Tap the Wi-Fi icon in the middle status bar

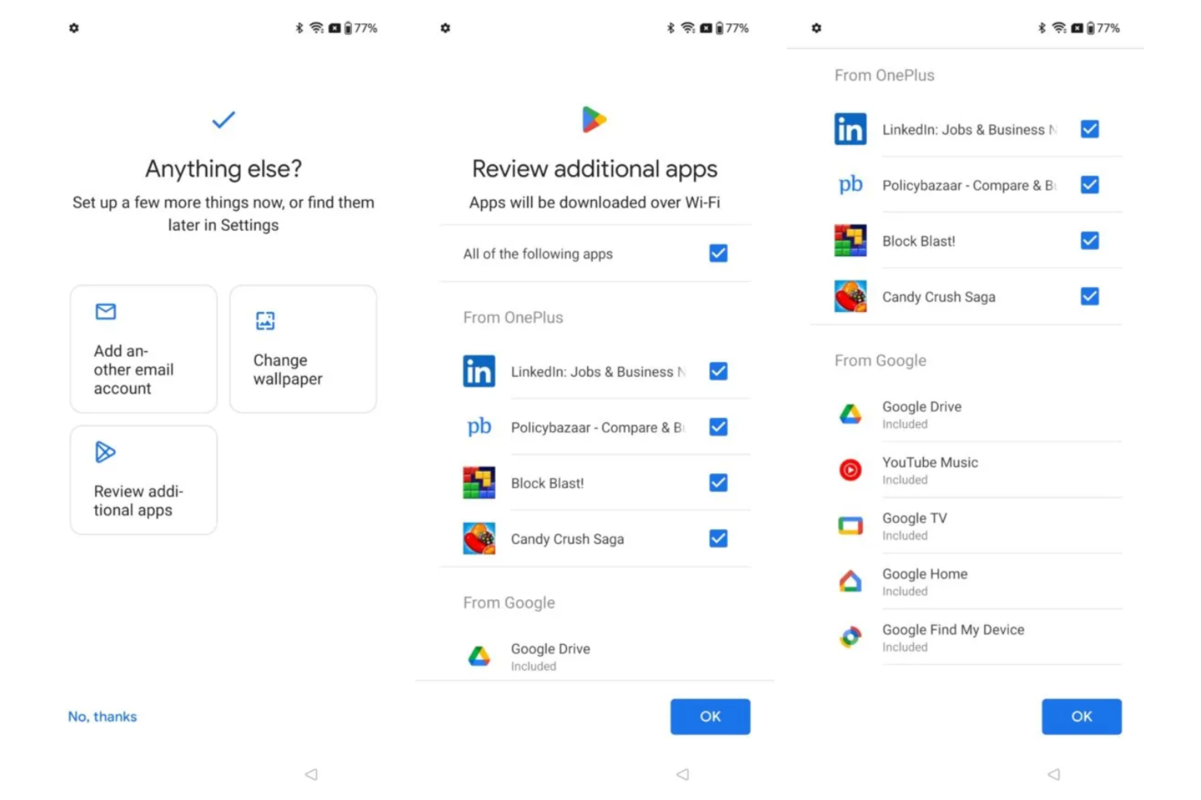pyautogui.click(x=688, y=28)
